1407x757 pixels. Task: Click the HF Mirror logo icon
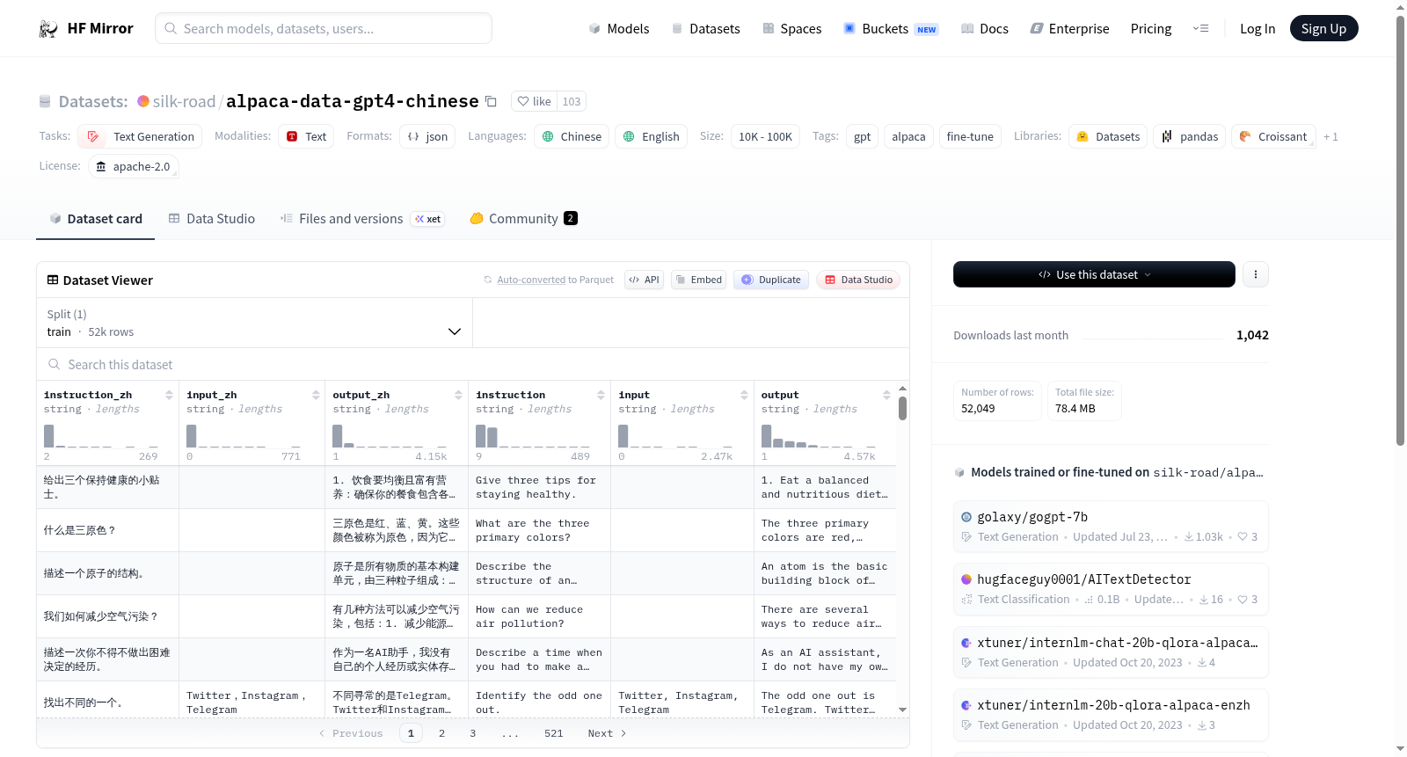click(x=48, y=29)
